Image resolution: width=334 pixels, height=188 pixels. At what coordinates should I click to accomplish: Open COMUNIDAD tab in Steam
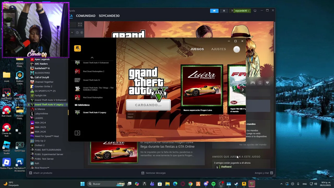pyautogui.click(x=86, y=16)
